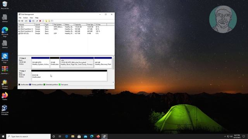Select the blue 'e' Microsoft Edge desktop shortcut
This screenshot has width=248, height=139.
(x=5, y=58)
